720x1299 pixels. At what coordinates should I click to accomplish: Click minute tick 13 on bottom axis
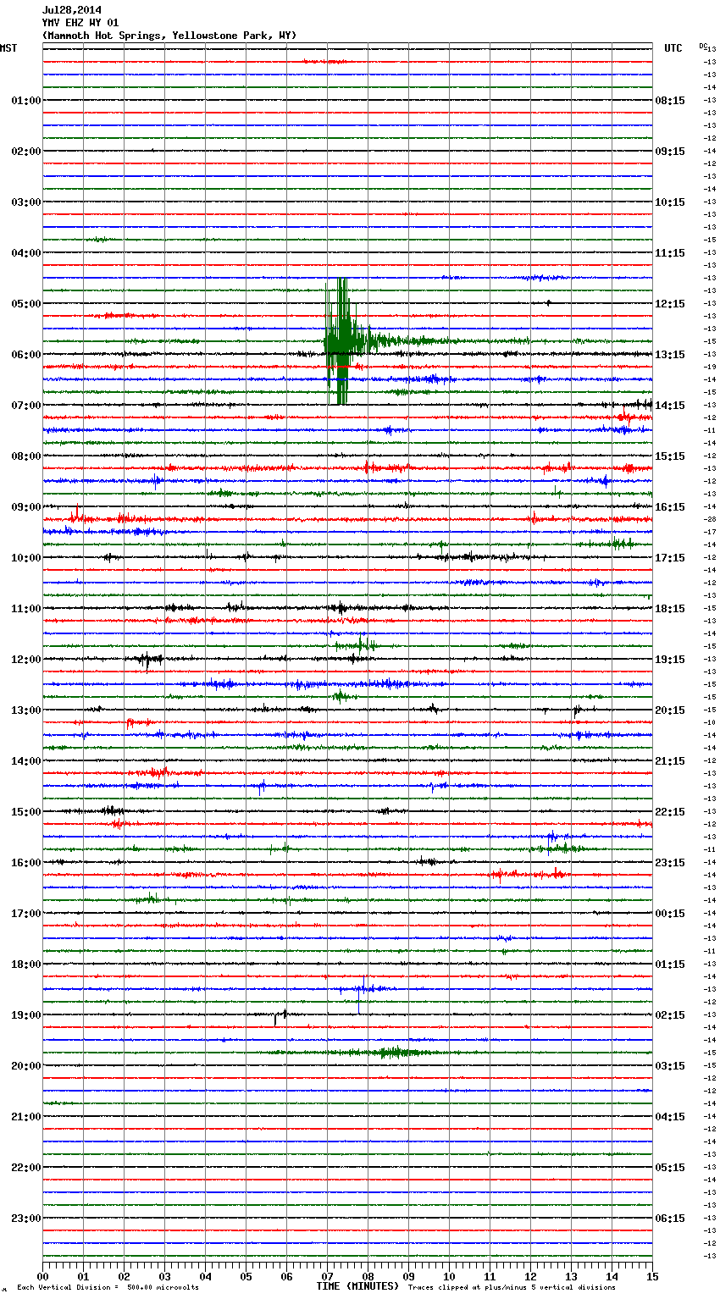pyautogui.click(x=571, y=1276)
